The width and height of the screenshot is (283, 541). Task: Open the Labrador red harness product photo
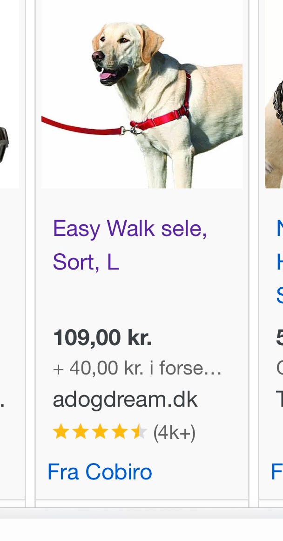(142, 94)
